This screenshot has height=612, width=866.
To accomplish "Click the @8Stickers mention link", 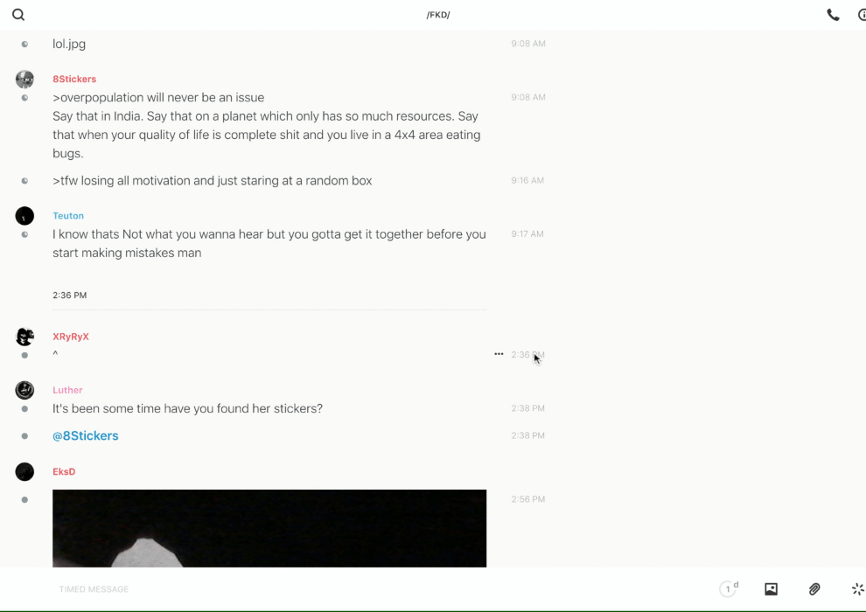I will point(86,435).
